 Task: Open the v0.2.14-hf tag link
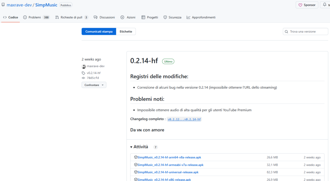coord(94,73)
